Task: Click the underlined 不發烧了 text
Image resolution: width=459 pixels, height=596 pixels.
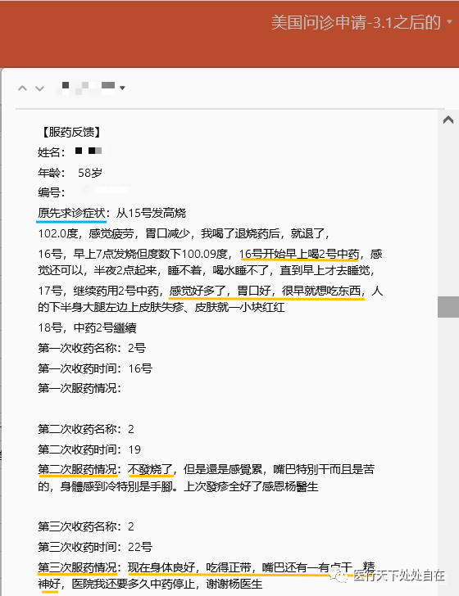Action: [151, 469]
